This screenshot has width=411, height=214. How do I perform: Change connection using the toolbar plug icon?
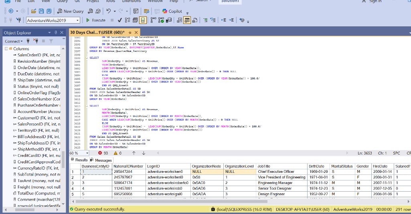[x=18, y=20]
